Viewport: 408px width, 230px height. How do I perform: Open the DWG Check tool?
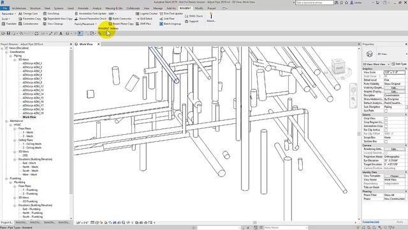click(x=194, y=16)
